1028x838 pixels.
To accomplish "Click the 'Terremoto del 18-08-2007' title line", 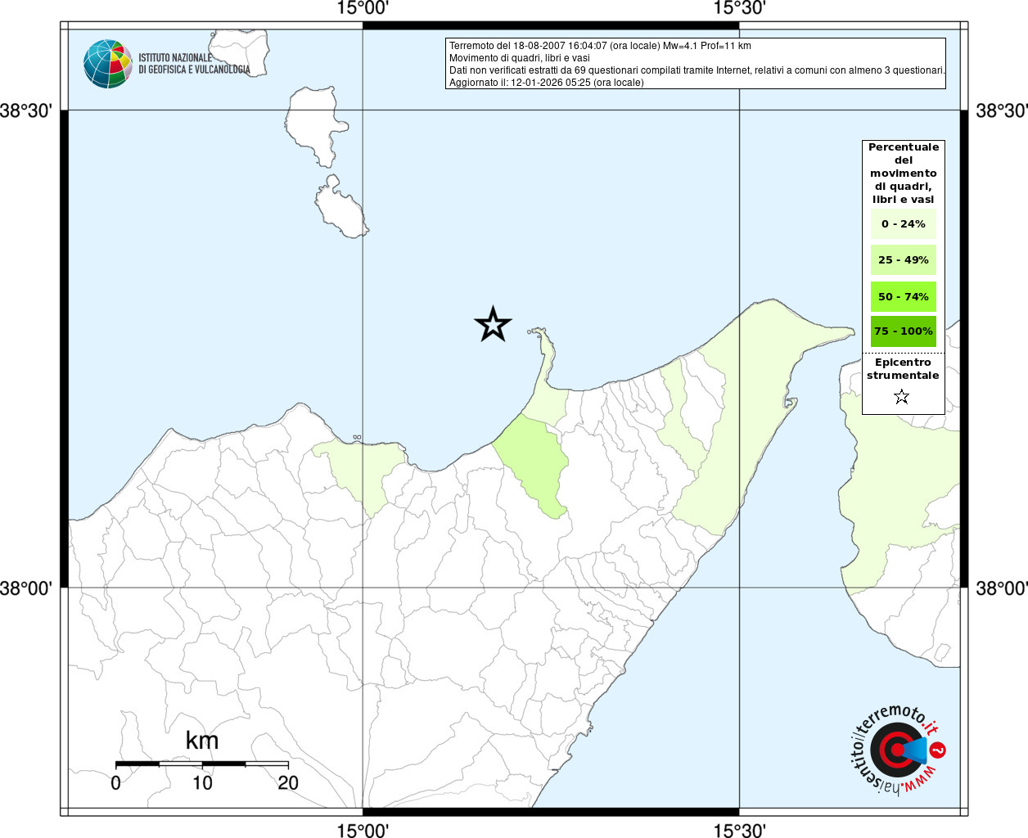I will (600, 46).
